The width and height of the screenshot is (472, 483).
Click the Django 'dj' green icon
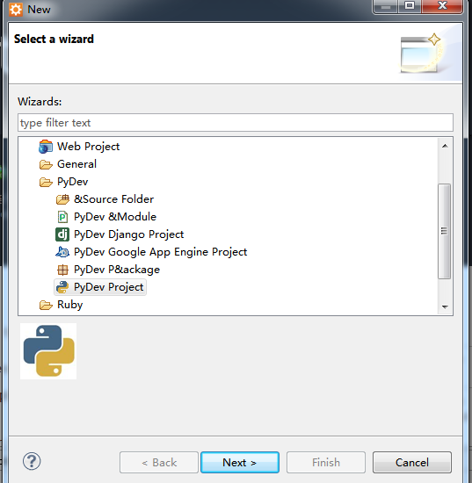pyautogui.click(x=62, y=234)
